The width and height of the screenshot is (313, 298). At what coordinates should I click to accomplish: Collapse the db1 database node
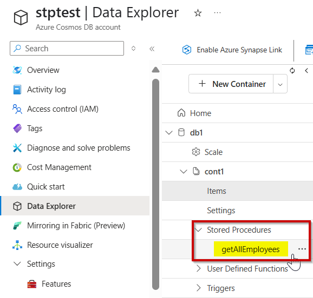(169, 133)
